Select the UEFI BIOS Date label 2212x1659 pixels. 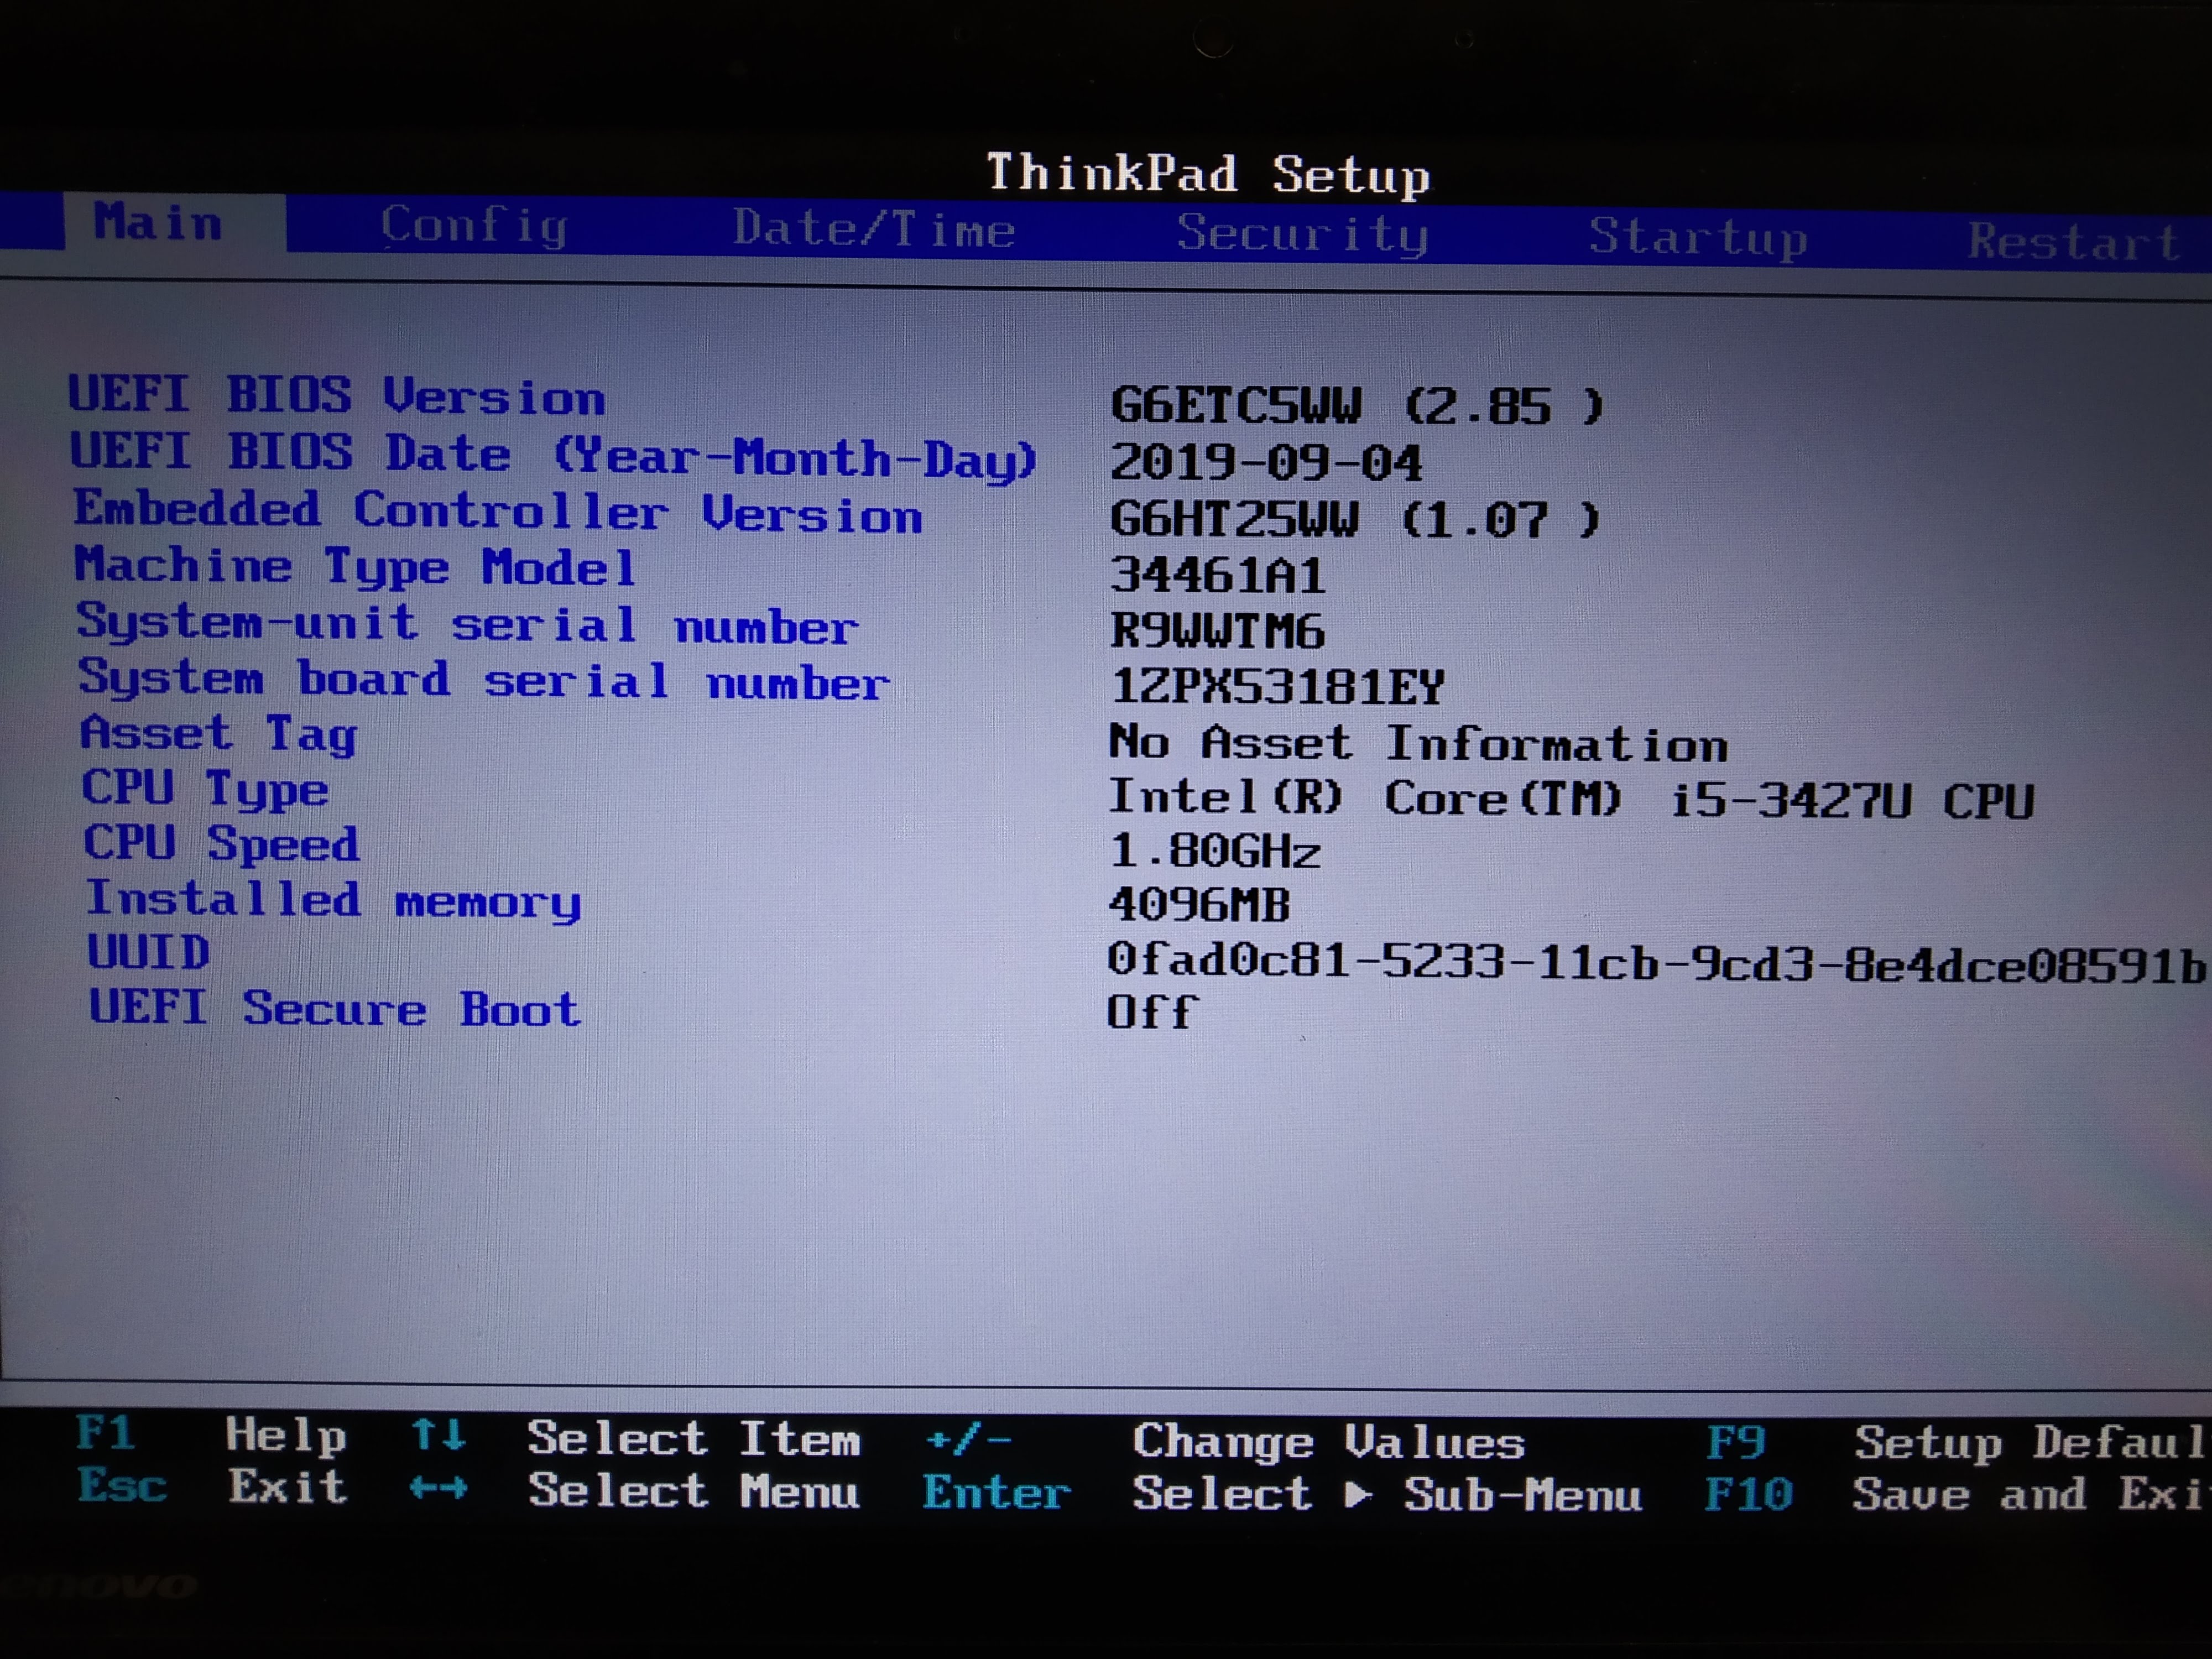tap(553, 456)
